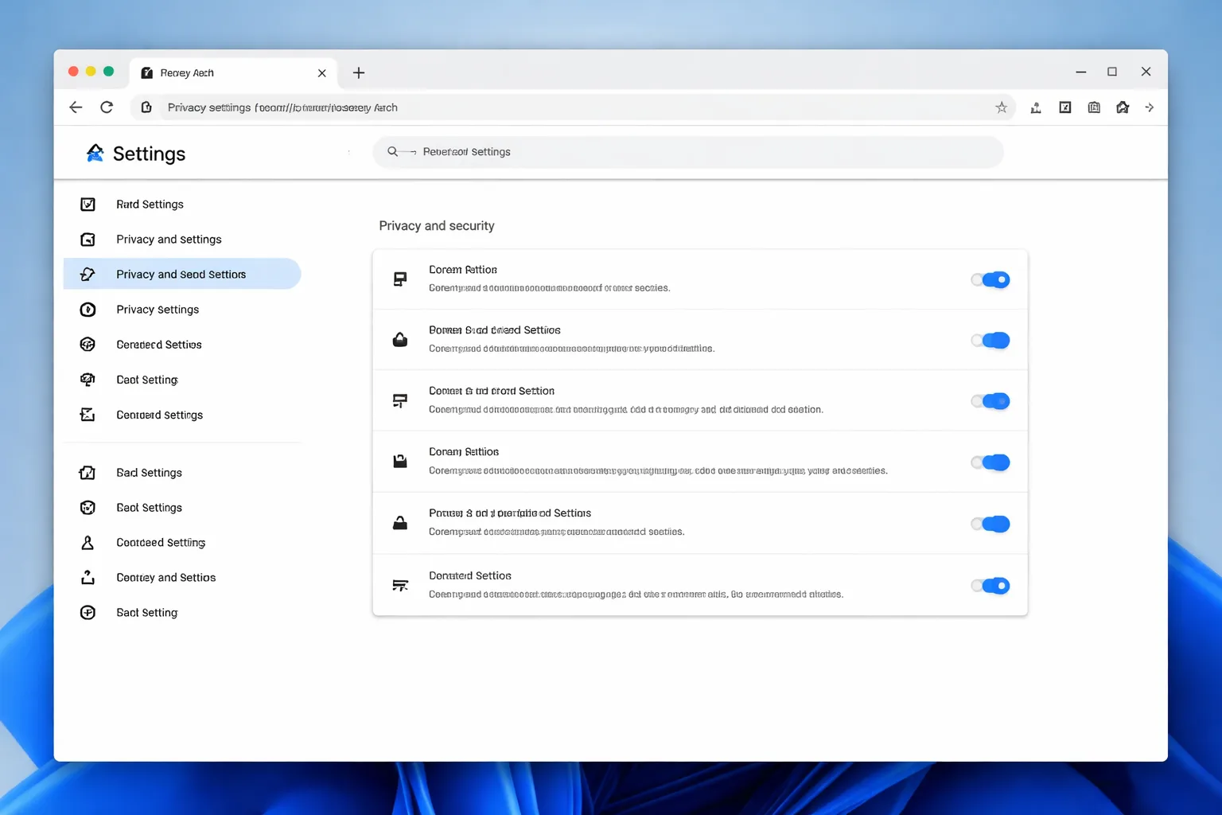The image size is (1222, 815).
Task: Click icon beside Ceradecd Settios
Action: click(x=88, y=345)
